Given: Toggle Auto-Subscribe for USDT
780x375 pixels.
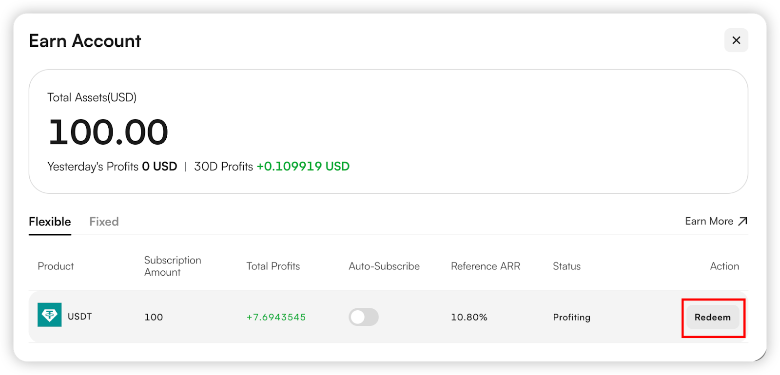Looking at the screenshot, I should [x=364, y=317].
